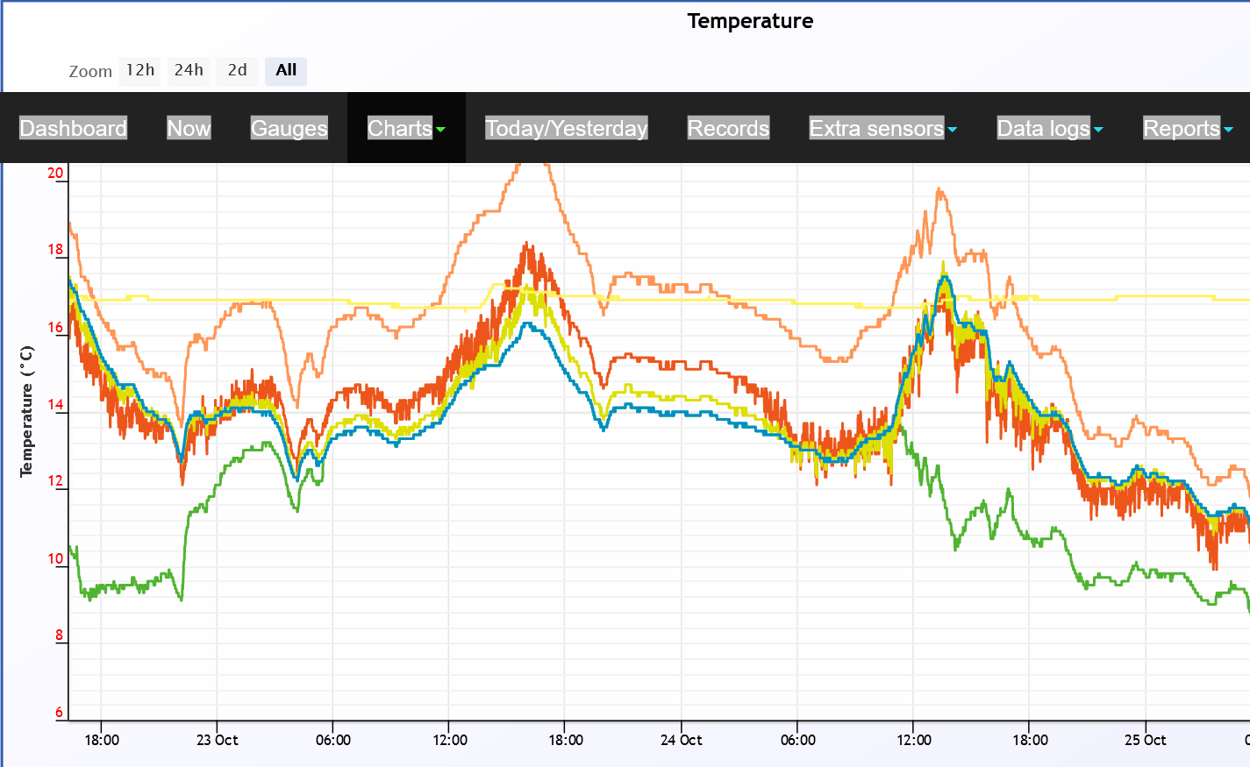Click the 24 Oct x-axis label
The image size is (1250, 767).
[681, 740]
